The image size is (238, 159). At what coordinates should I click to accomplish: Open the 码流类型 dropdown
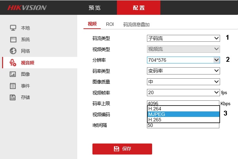click(183, 38)
